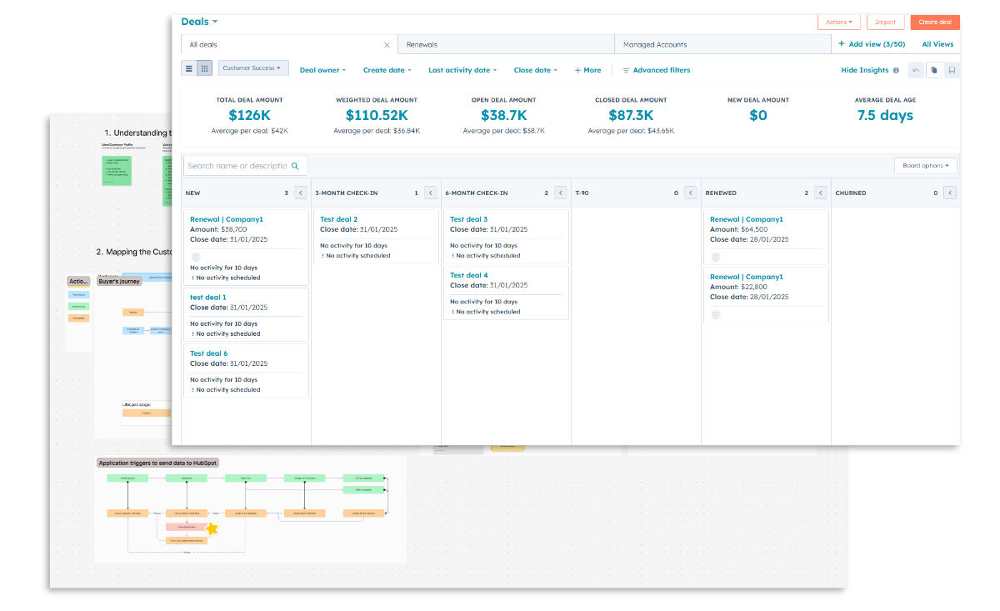
Task: Switch to board grid view
Action: coord(205,68)
